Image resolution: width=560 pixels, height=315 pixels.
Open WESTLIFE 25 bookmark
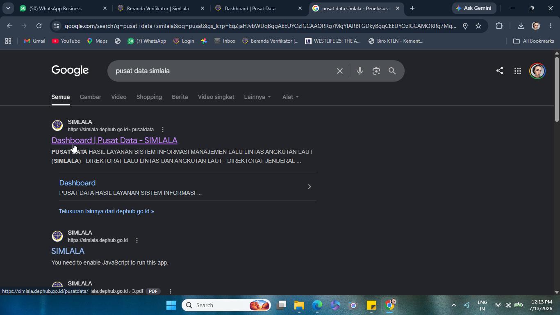333,41
